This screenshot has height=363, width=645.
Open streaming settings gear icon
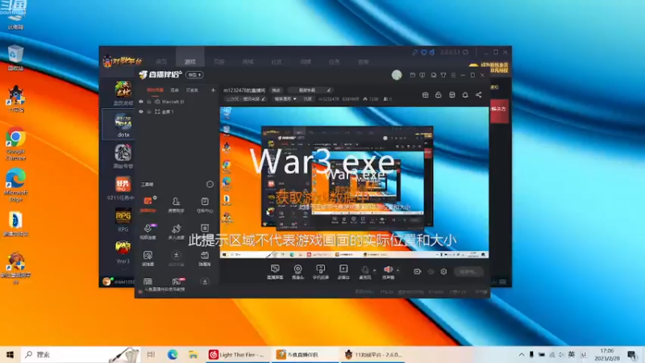(443, 272)
